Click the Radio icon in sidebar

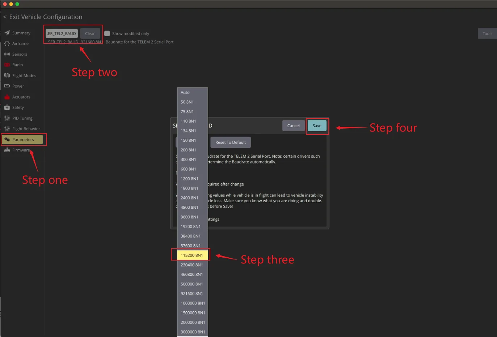point(7,65)
